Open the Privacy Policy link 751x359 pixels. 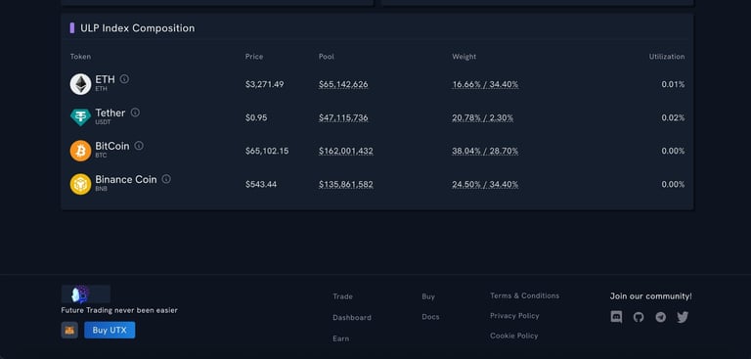coord(514,315)
